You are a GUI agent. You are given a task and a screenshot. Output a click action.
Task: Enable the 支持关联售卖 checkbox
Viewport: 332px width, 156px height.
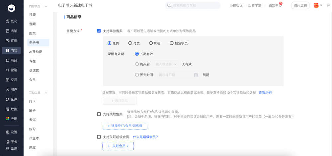click(99, 114)
